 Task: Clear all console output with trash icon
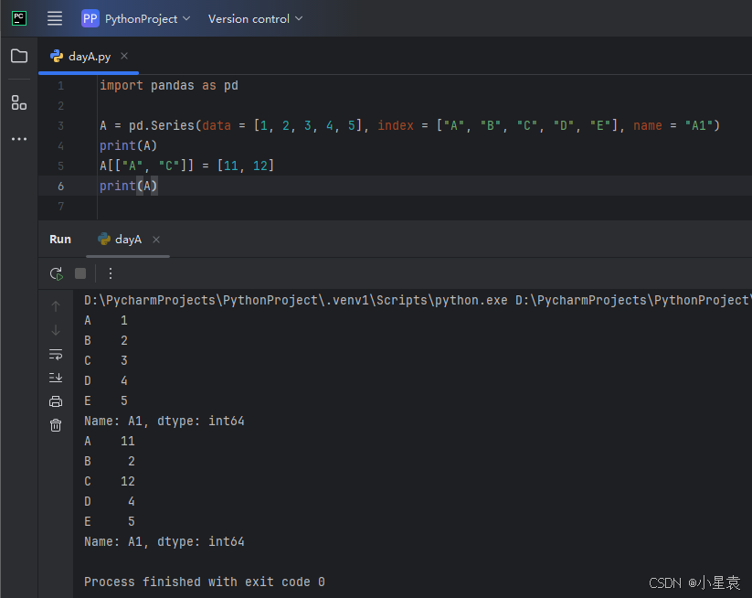tap(56, 425)
